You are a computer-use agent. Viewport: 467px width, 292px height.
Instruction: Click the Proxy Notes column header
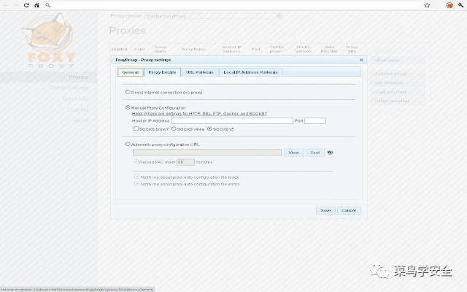(x=193, y=49)
